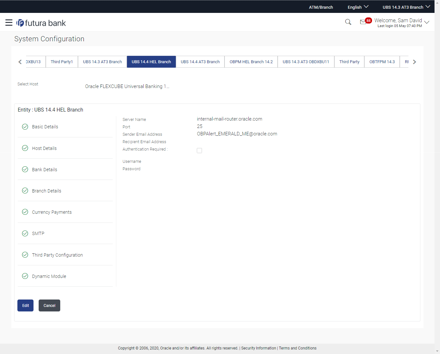
Task: Switch to the UBS 14.3 AT3 Branch tab
Action: [x=102, y=62]
